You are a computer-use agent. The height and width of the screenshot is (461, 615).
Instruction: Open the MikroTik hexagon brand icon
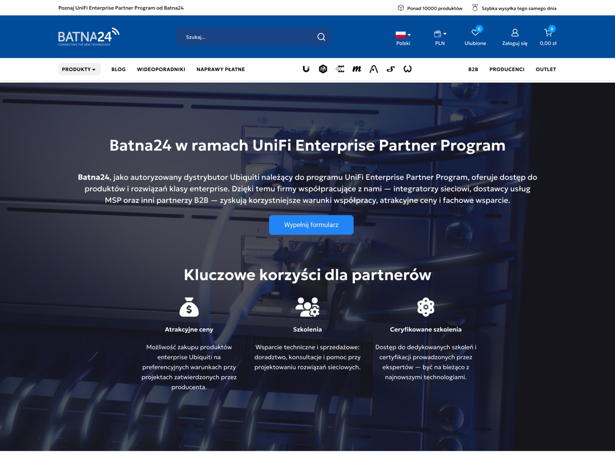point(323,69)
